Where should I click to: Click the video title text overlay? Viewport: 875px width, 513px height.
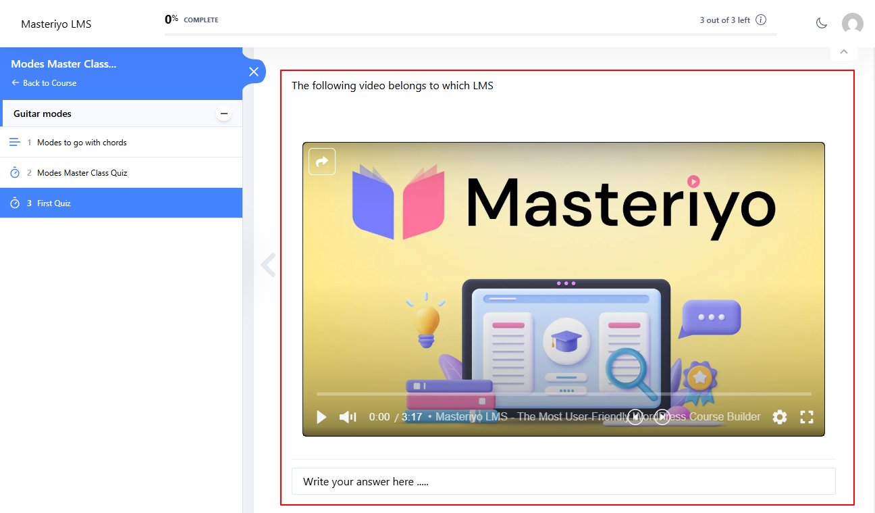598,416
